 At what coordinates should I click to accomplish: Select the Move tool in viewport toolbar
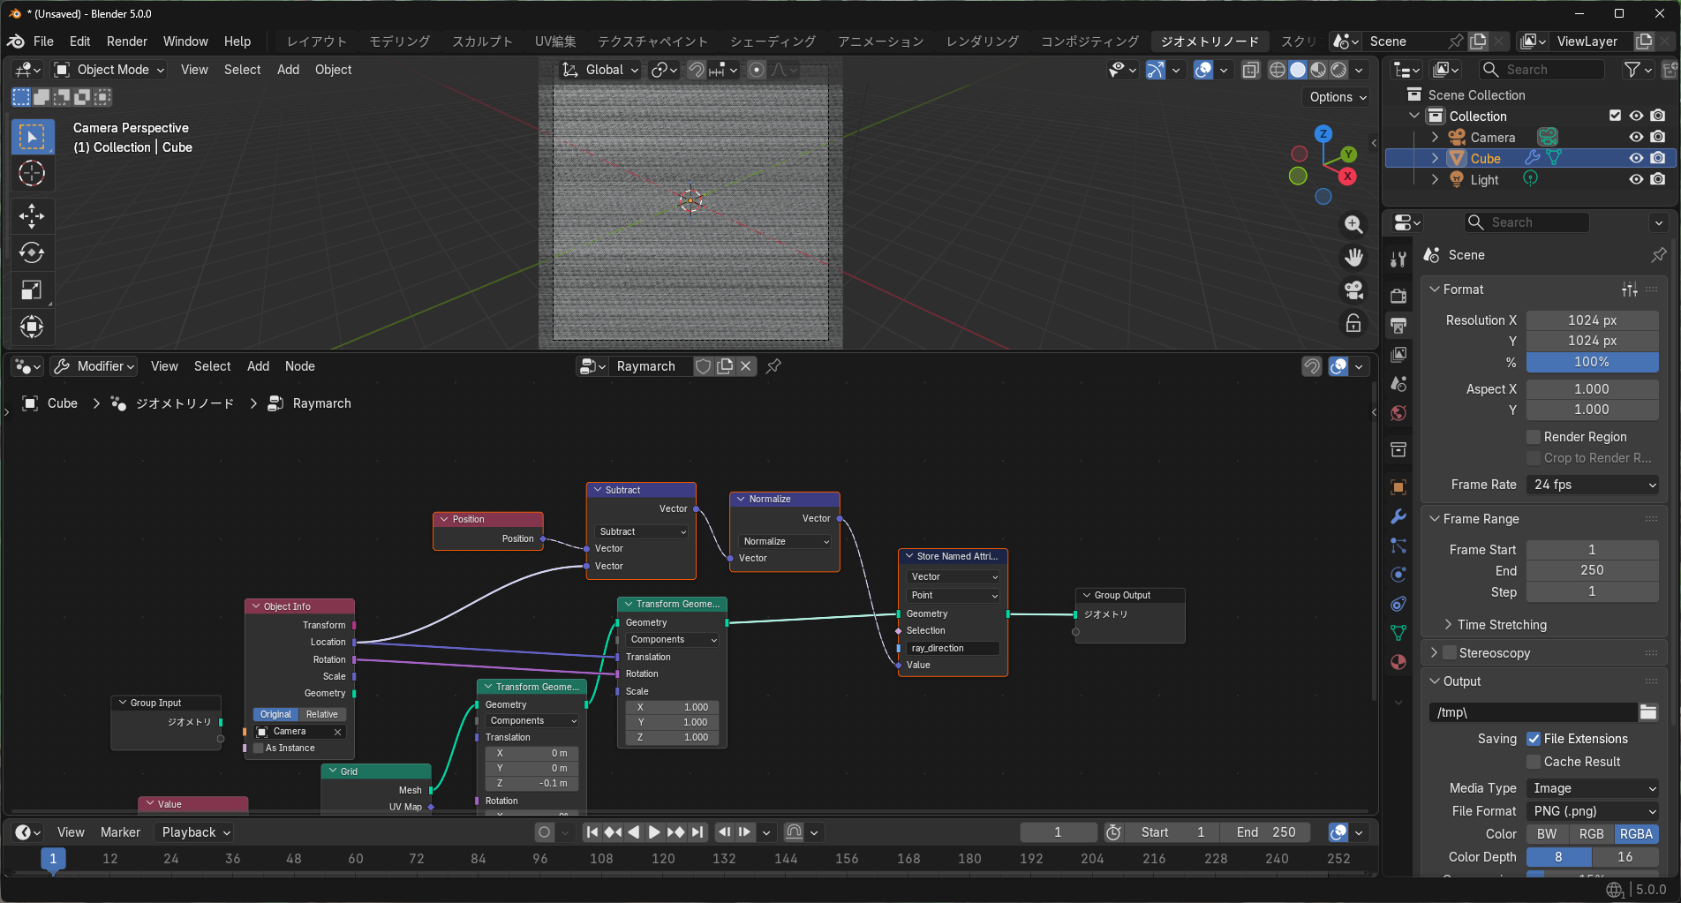click(32, 215)
